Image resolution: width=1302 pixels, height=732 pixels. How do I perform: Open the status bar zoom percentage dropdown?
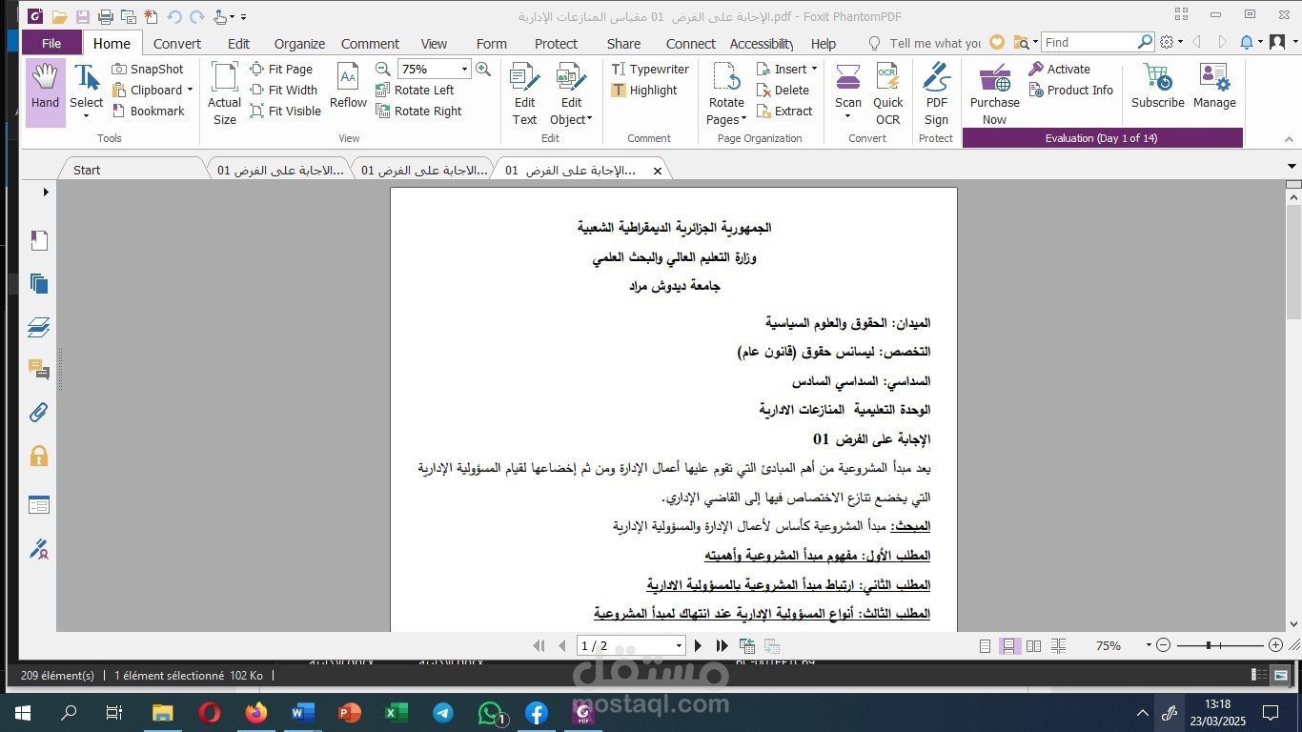pyautogui.click(x=1148, y=645)
